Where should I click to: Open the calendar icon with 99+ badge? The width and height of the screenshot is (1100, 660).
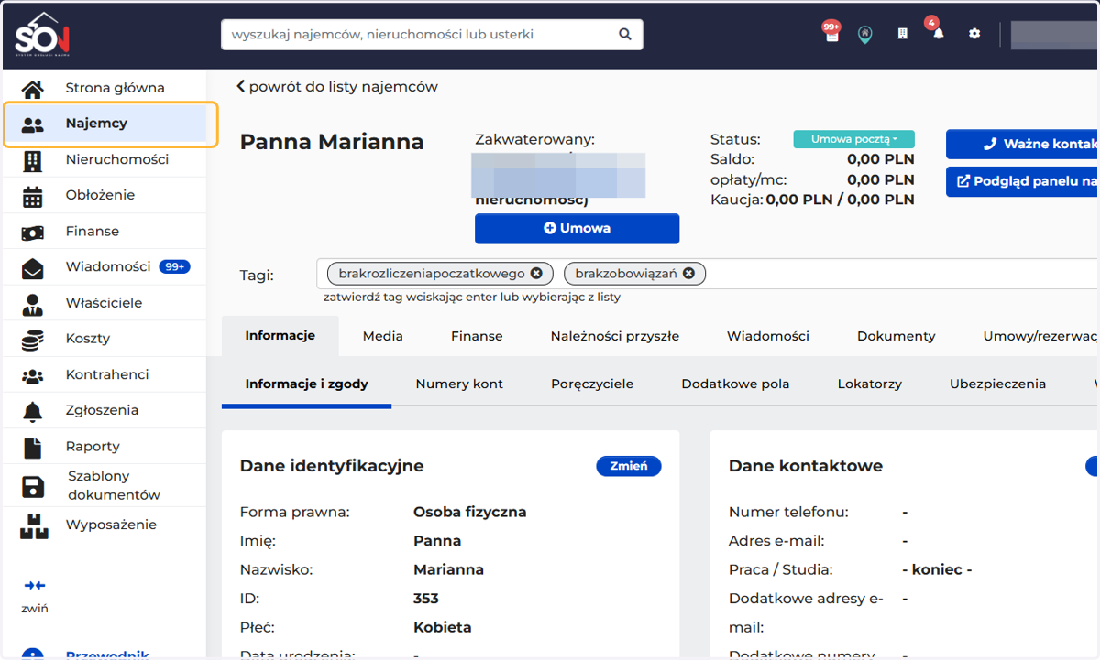click(x=831, y=34)
